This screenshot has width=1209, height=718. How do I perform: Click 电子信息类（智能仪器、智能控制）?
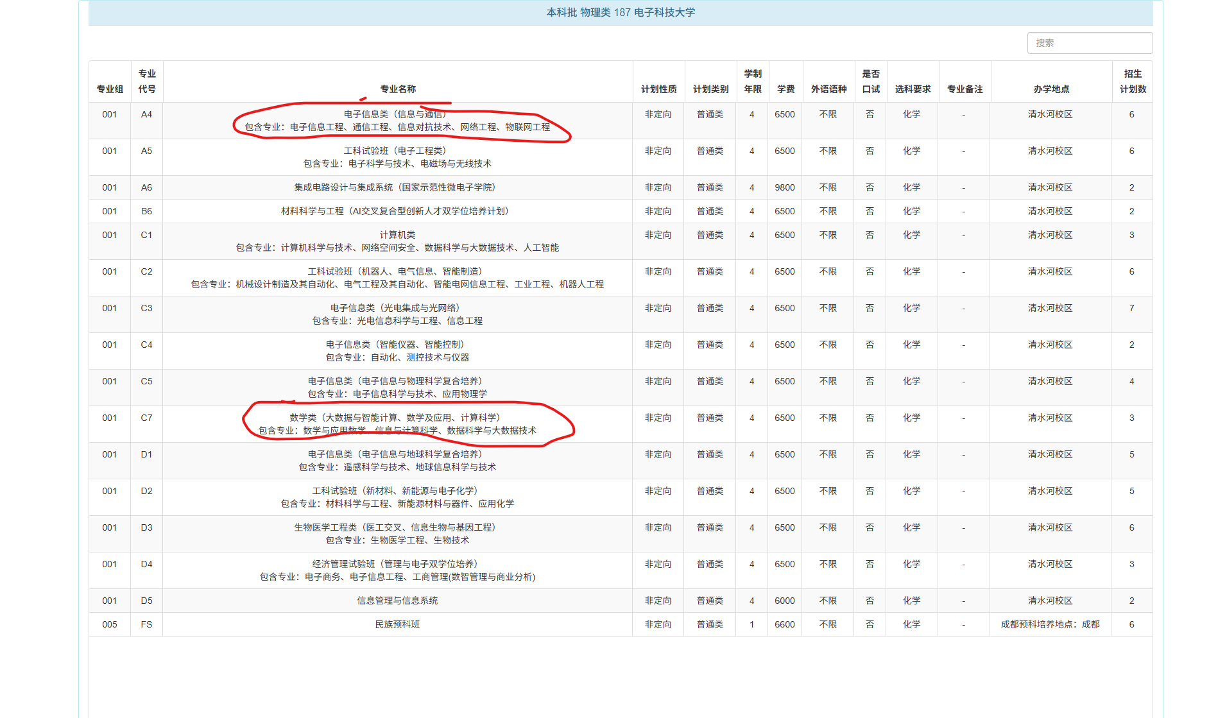pos(397,345)
